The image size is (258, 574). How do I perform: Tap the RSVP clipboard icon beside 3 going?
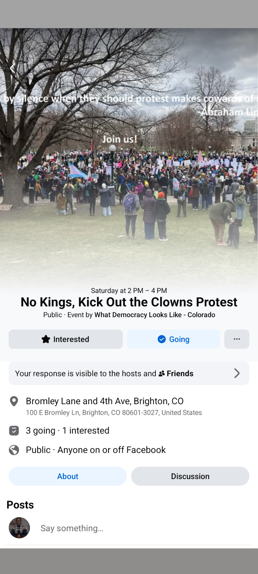(14, 430)
